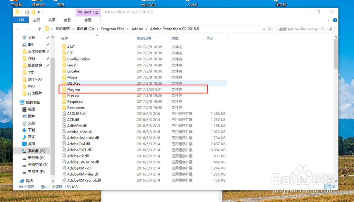This screenshot has height=202, width=354.
Task: Open the quick access toolbar dropdown
Action: click(39, 12)
